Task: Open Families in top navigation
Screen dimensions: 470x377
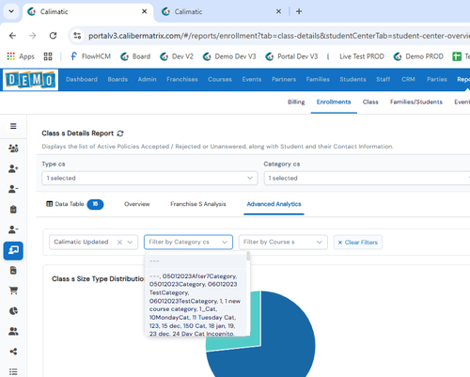Action: pos(318,79)
